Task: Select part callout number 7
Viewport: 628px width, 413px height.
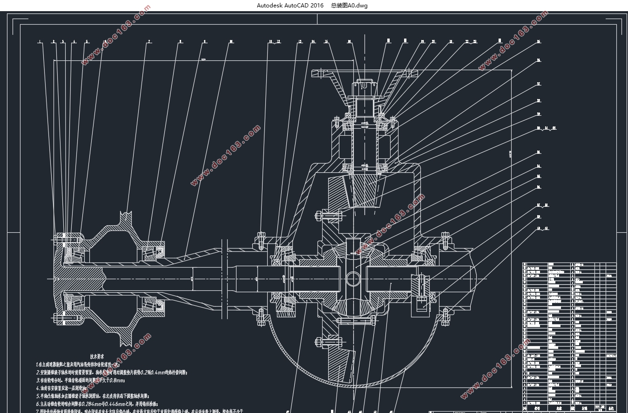Action: [149, 42]
